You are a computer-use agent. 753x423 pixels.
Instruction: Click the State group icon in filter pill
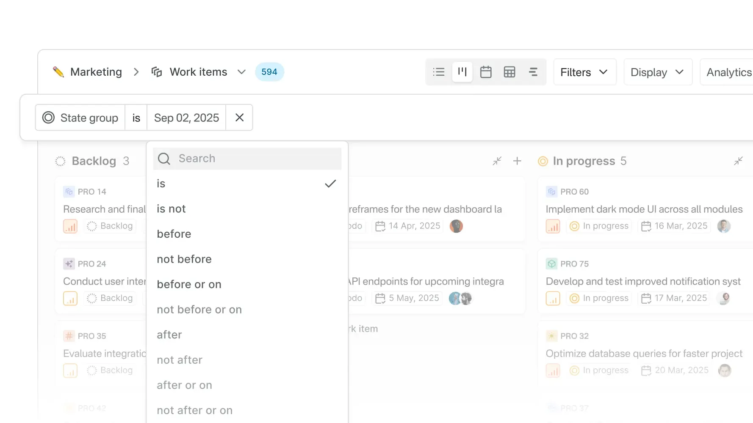click(48, 118)
